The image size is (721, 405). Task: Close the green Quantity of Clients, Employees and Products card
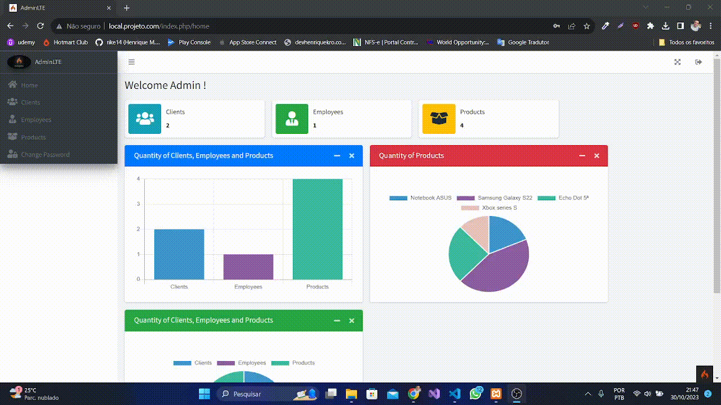coord(351,321)
